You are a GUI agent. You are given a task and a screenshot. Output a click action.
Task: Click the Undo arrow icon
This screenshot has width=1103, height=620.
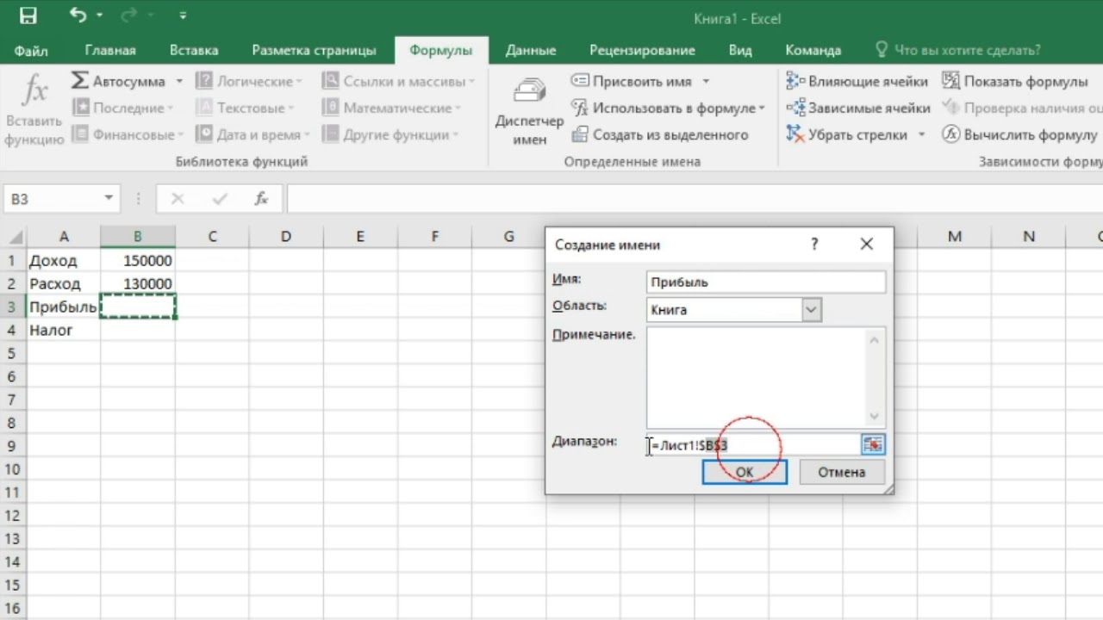(78, 15)
